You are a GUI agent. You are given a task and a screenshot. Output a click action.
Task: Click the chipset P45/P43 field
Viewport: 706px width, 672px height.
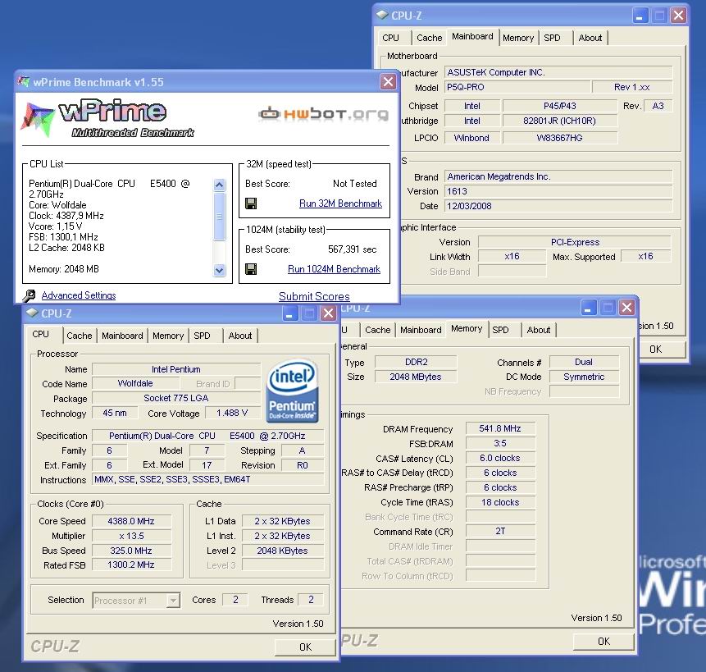point(560,106)
